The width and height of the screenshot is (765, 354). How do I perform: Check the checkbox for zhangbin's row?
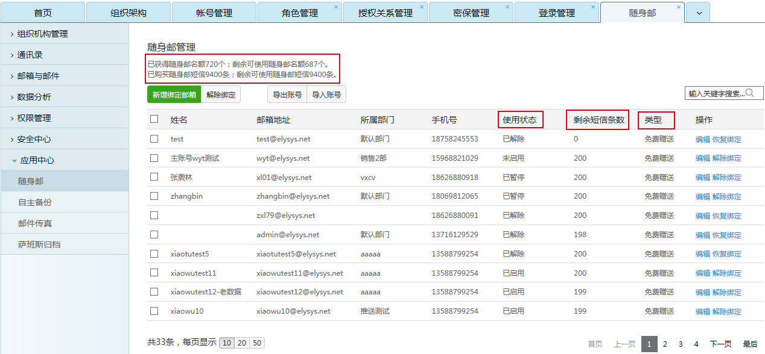153,196
